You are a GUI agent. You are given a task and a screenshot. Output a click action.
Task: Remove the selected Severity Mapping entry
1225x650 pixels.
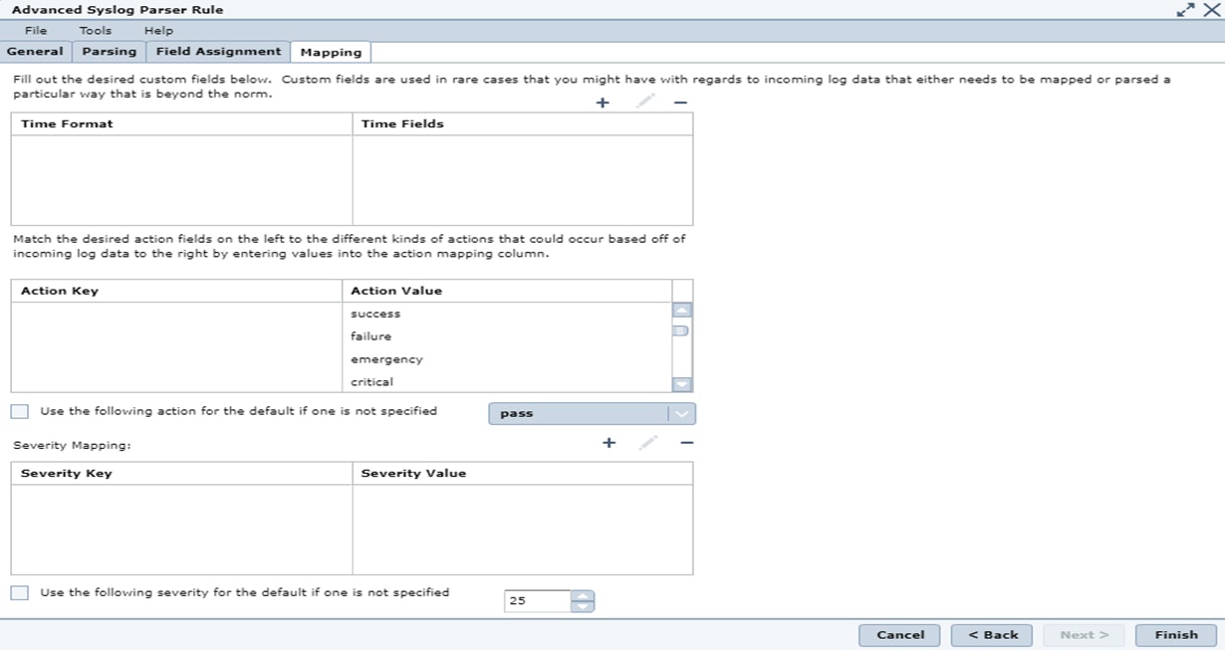pos(686,443)
